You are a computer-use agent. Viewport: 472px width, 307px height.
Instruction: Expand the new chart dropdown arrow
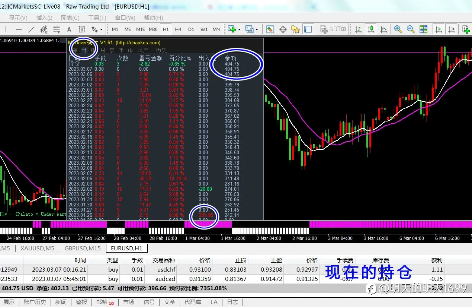pyautogui.click(x=239, y=29)
